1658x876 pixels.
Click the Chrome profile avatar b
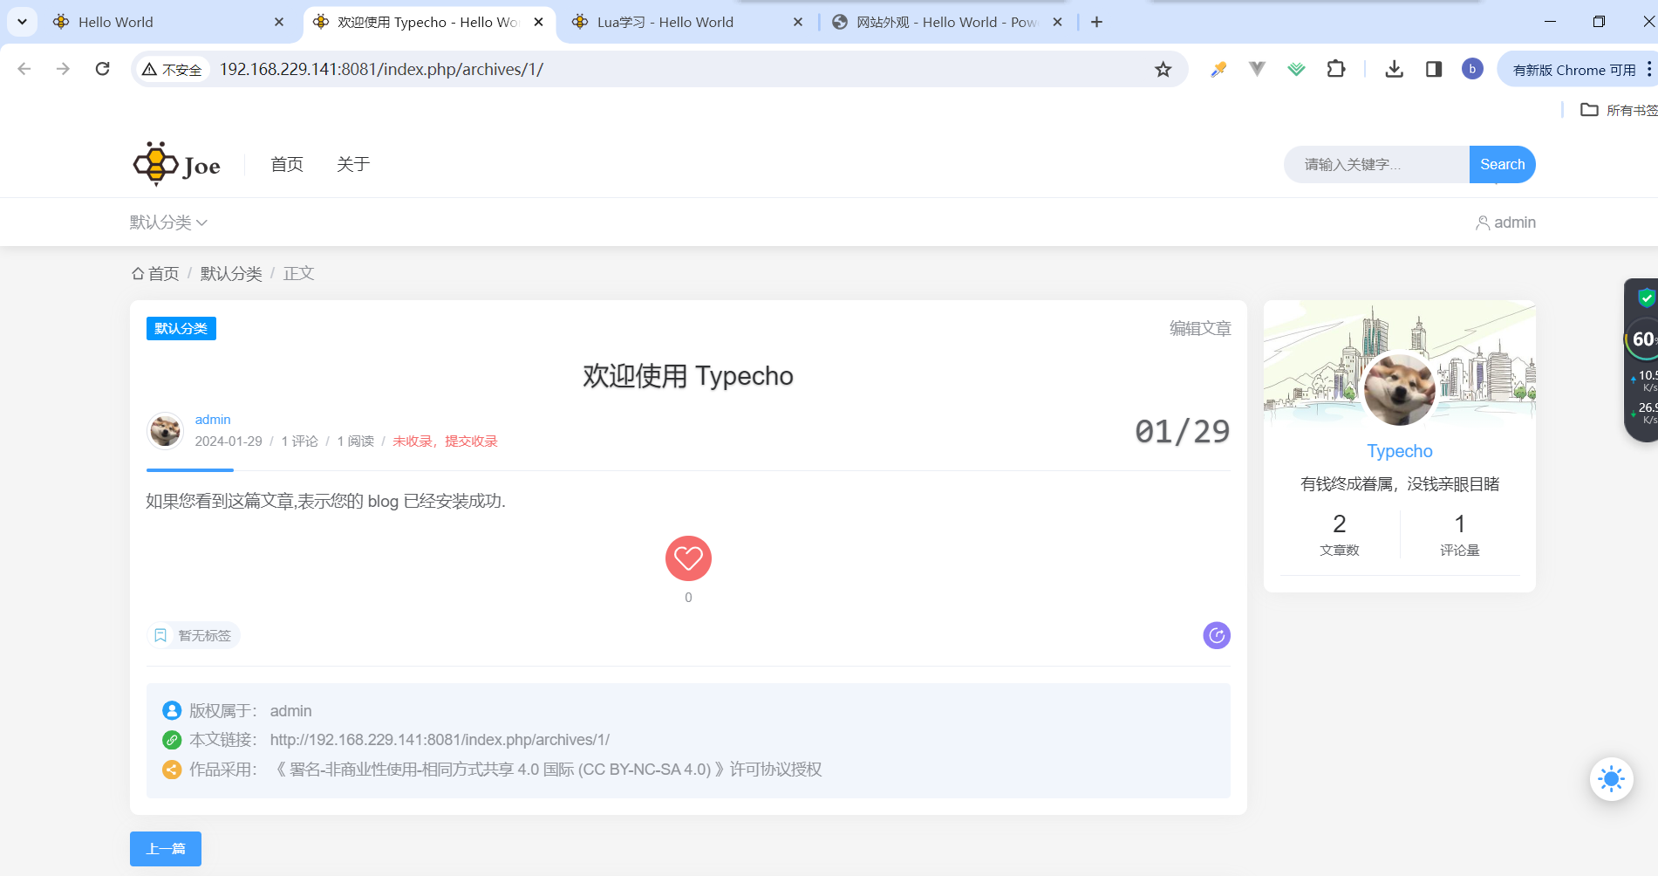pos(1472,69)
